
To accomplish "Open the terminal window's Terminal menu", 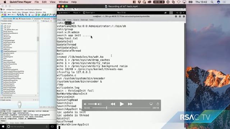I will pyautogui.click(x=84, y=20).
